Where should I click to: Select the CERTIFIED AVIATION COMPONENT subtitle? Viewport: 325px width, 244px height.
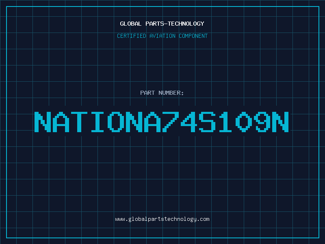tap(162, 36)
